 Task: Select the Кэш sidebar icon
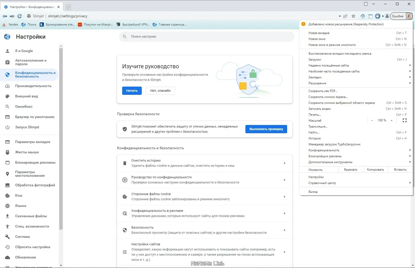(x=7, y=195)
